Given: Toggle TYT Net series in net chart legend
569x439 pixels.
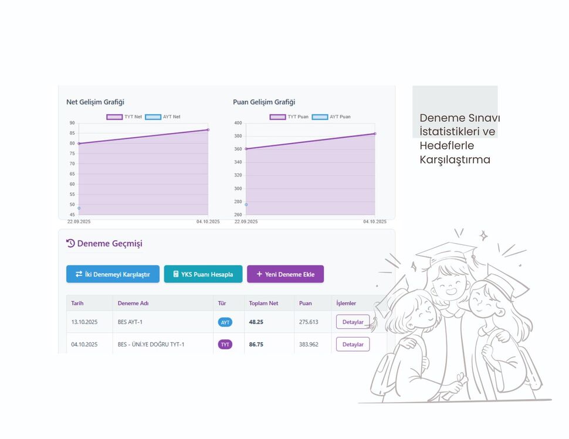Looking at the screenshot, I should pyautogui.click(x=124, y=117).
